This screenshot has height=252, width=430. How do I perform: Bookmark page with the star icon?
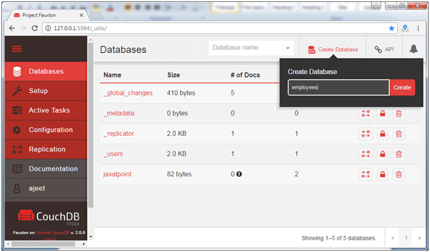(x=392, y=28)
